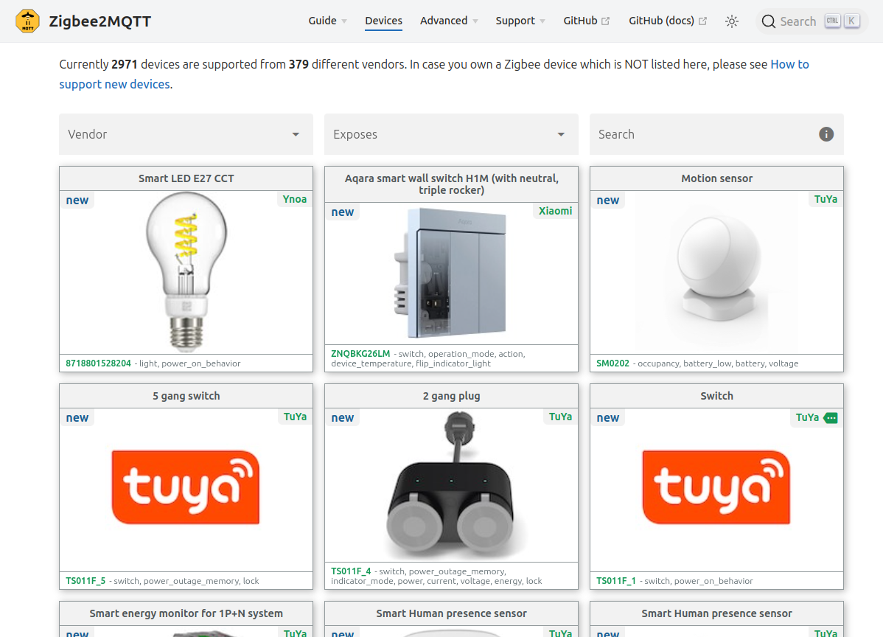The image size is (883, 637).
Task: Click the 'Switch' card title
Action: click(717, 396)
